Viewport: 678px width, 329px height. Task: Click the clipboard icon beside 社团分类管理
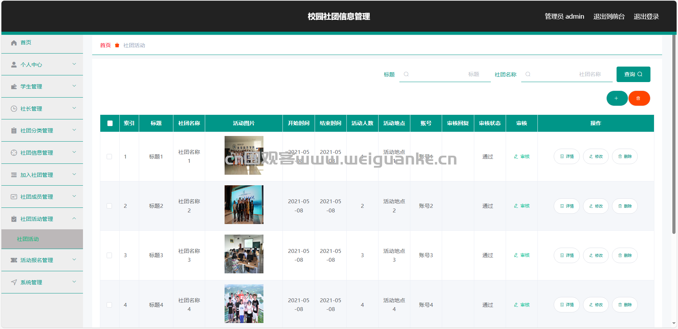(x=14, y=131)
